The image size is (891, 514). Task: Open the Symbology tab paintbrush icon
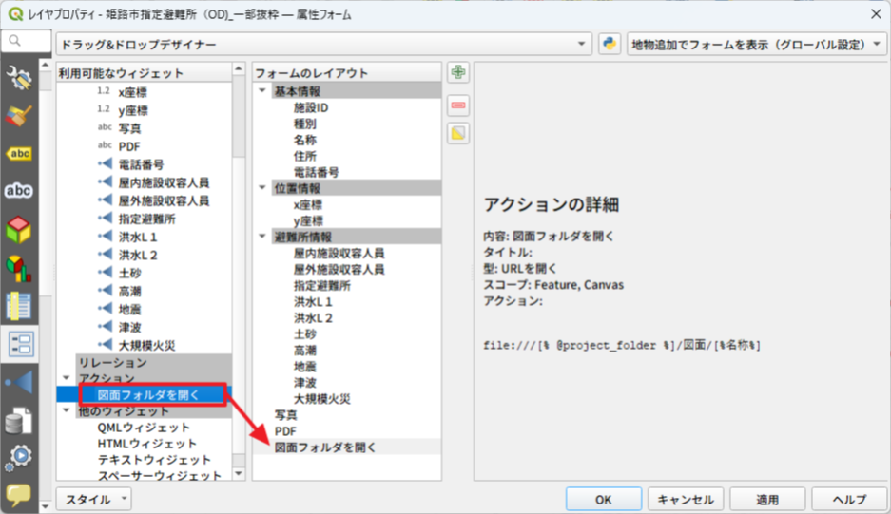(x=19, y=116)
